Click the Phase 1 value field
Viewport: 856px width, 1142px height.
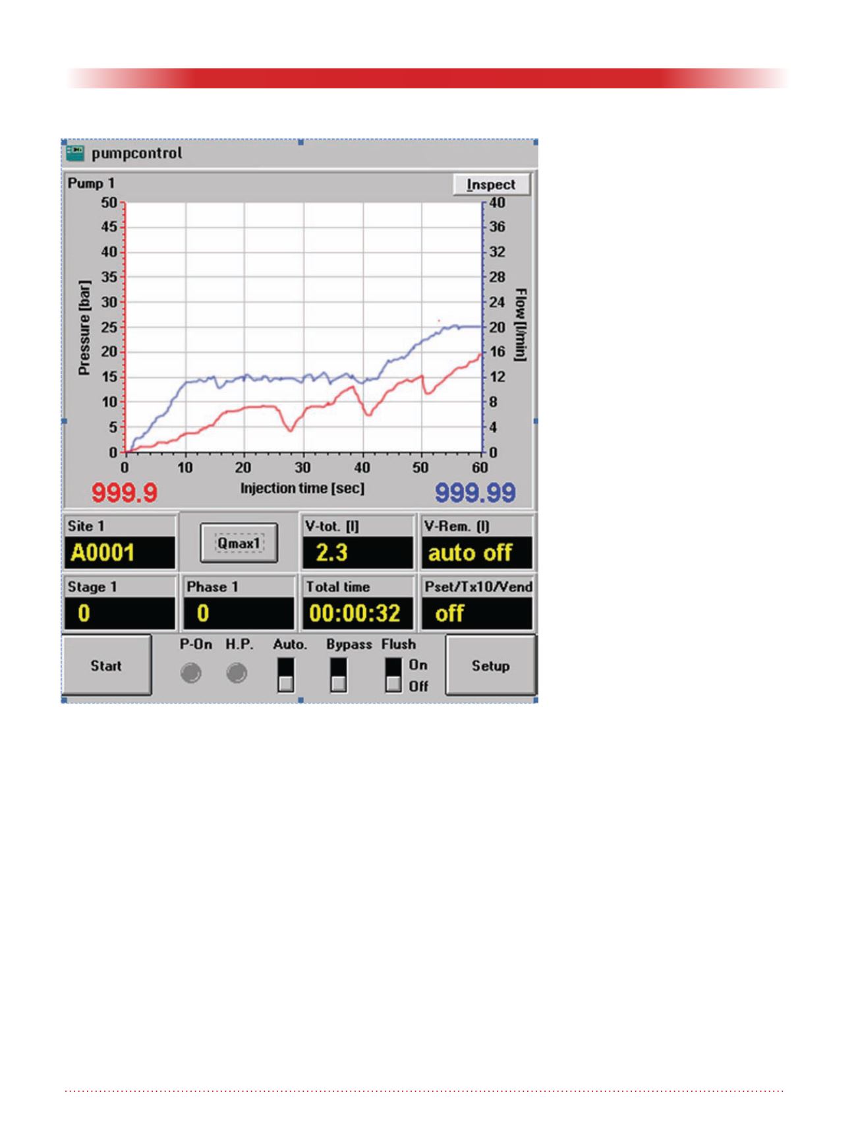pyautogui.click(x=239, y=614)
